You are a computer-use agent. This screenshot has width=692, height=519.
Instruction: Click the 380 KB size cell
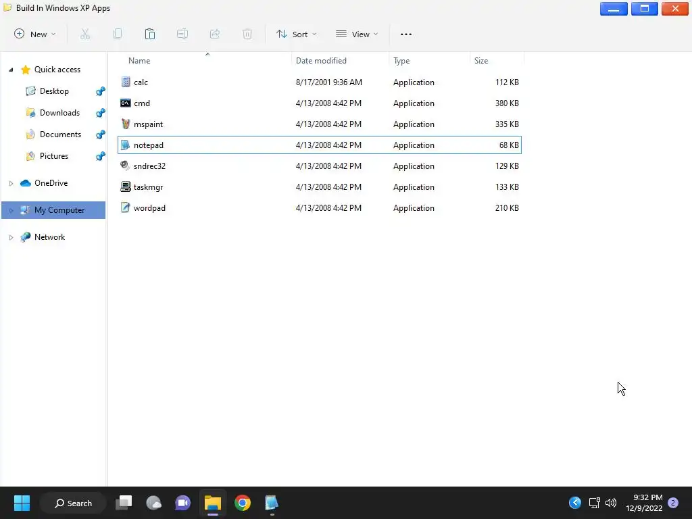[507, 103]
